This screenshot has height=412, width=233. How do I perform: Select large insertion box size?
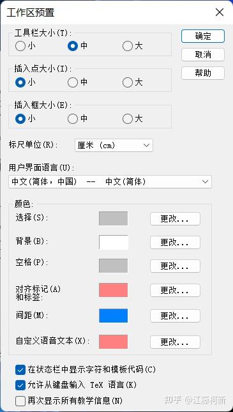pos(128,119)
